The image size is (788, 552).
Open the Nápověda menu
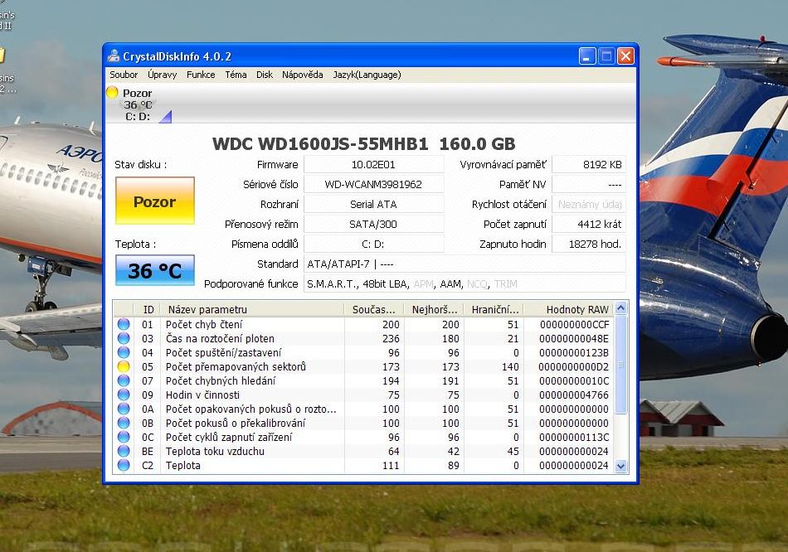coord(303,75)
